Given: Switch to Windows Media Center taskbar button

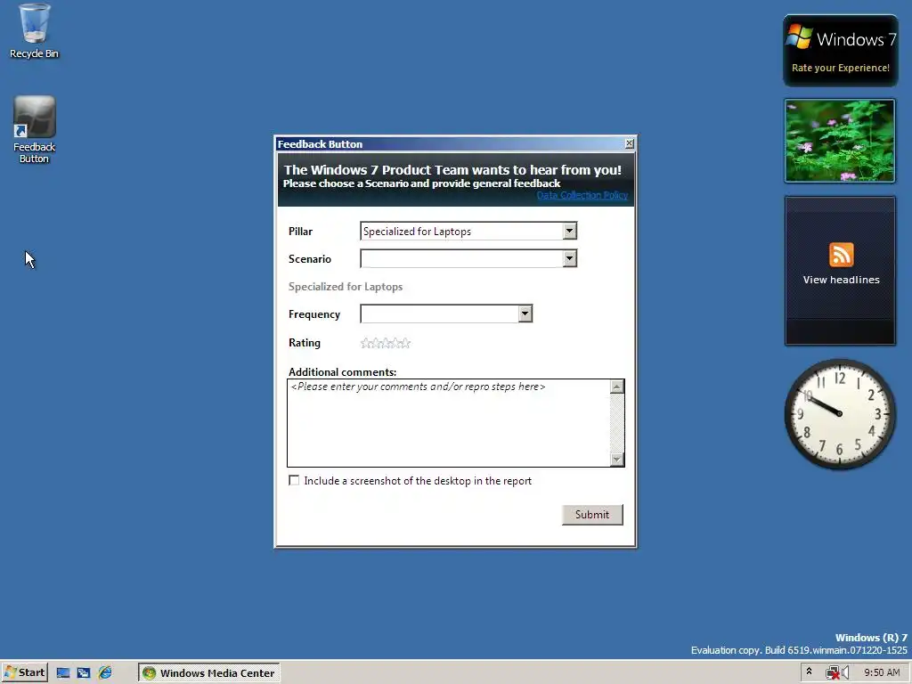Looking at the screenshot, I should coord(209,673).
